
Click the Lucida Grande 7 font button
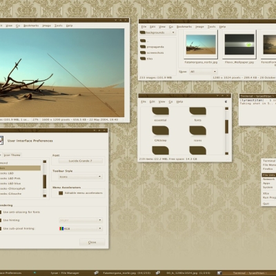point(80,161)
